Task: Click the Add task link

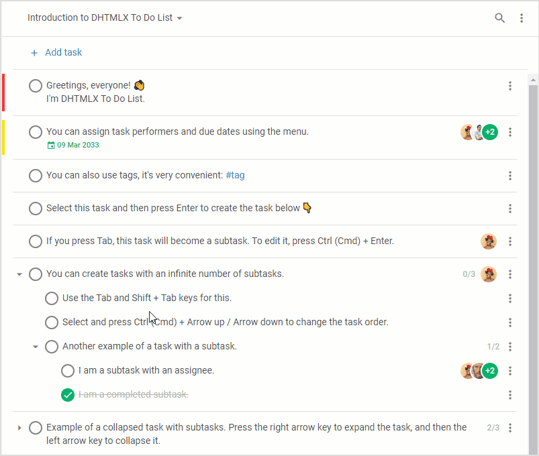Action: tap(63, 52)
